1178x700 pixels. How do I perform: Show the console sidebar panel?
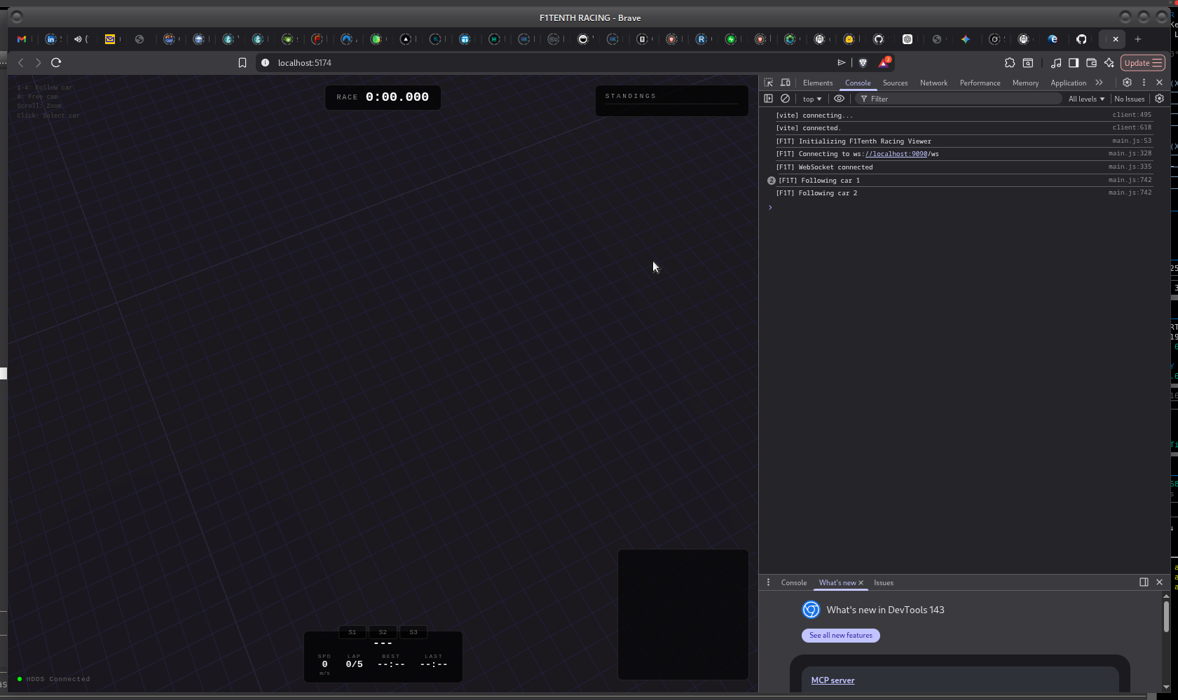point(769,99)
